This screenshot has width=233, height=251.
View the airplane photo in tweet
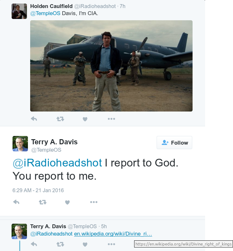111,66
